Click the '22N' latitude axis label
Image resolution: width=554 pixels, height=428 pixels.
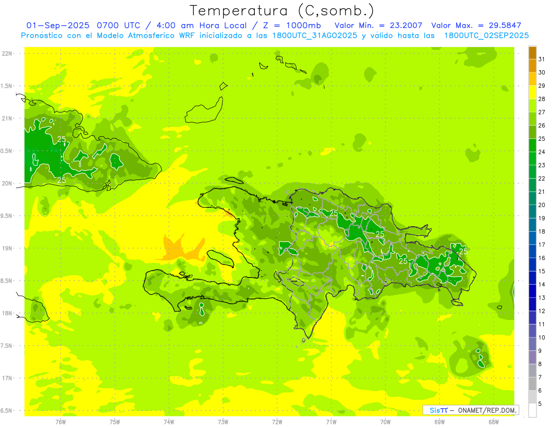pos(7,54)
